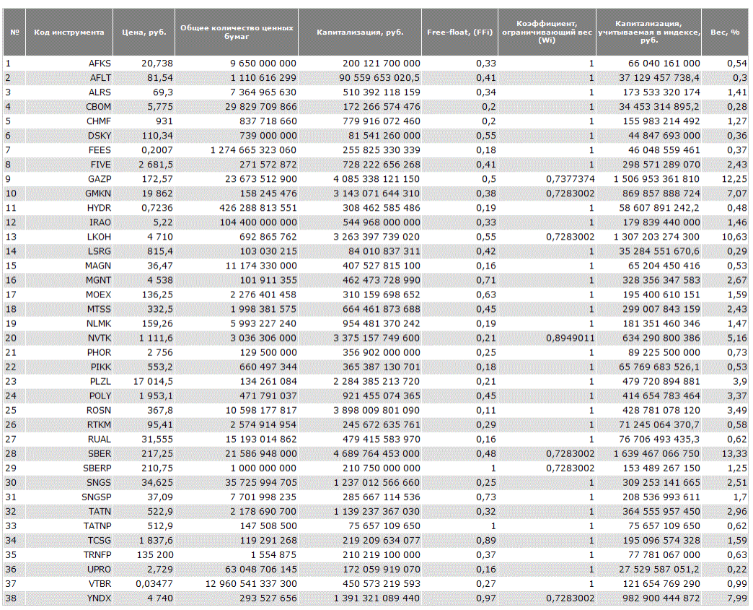
Task: Click YNDX free-float value 0,97
Action: pyautogui.click(x=486, y=598)
